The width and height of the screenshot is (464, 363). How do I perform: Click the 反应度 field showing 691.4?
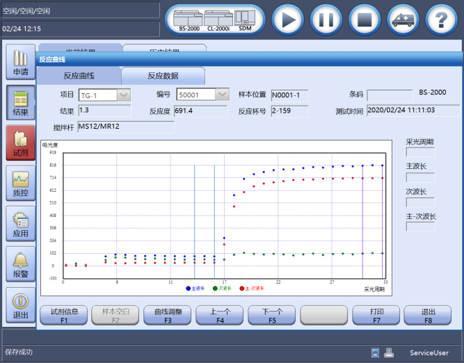[200, 111]
